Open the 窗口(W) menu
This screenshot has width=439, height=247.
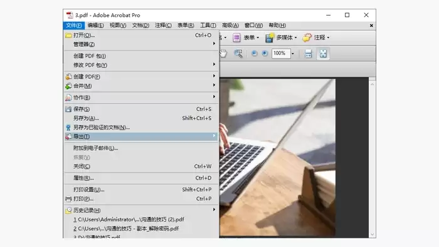[253, 26]
